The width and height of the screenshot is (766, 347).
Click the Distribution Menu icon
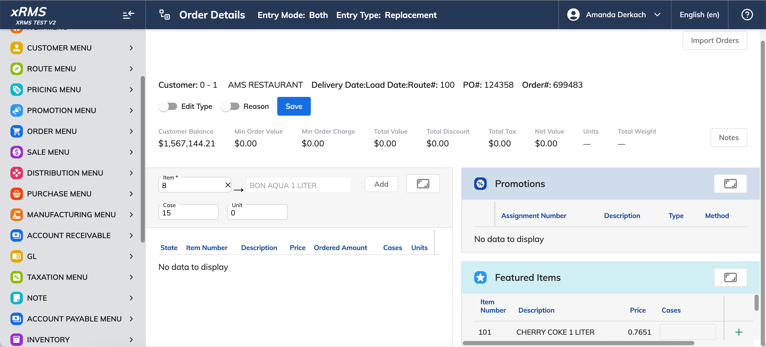click(17, 173)
